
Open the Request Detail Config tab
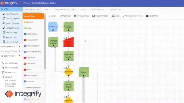pos(66,9)
